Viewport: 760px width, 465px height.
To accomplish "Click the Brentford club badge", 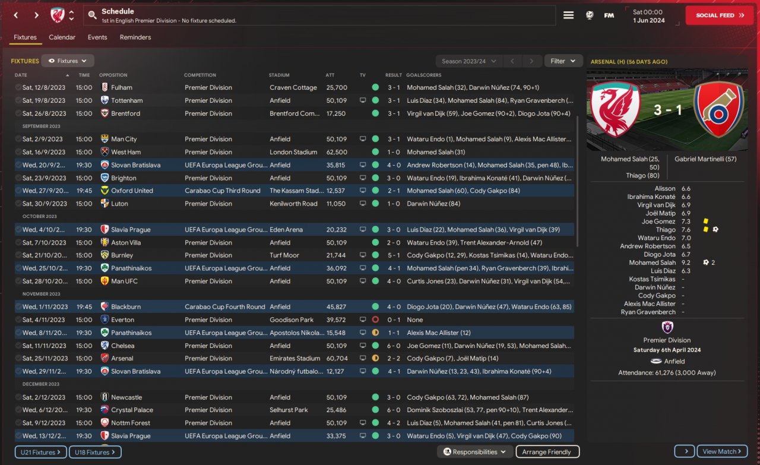I will coord(104,113).
